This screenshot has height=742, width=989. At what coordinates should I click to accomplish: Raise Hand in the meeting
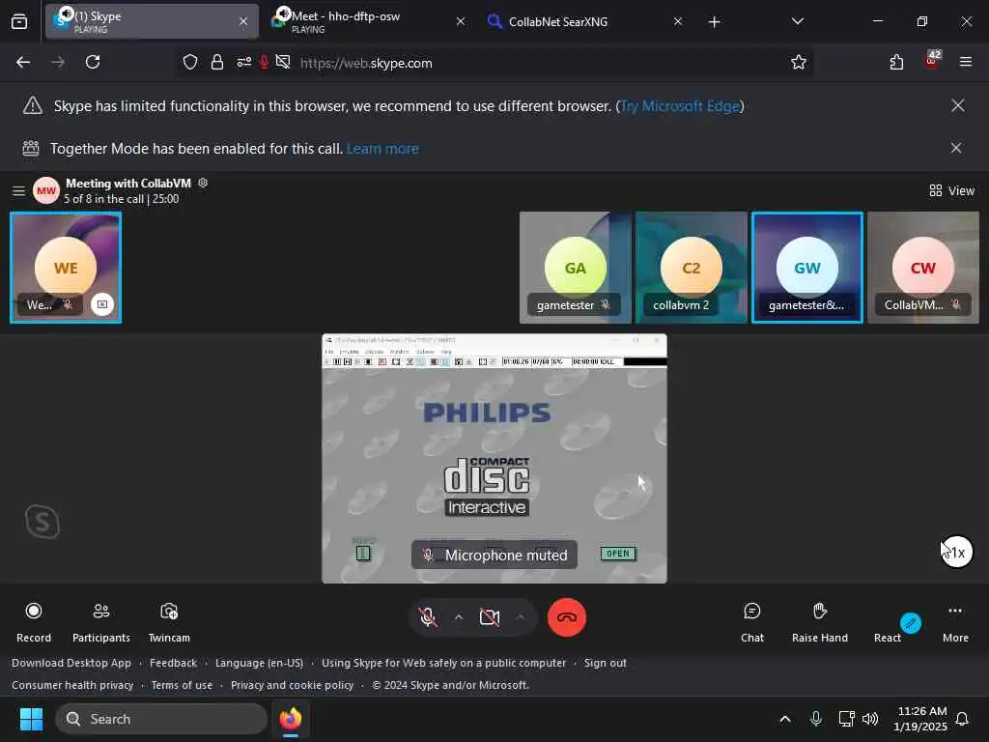(819, 622)
